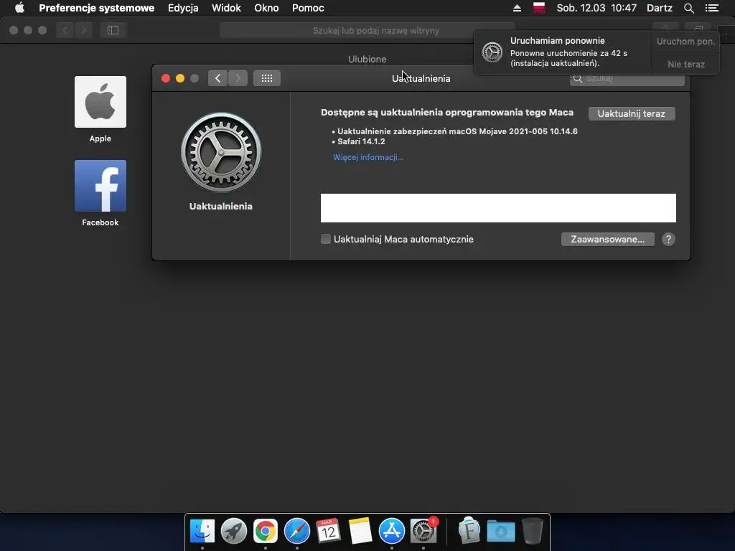Open Notes from the Dock
Image resolution: width=735 pixels, height=551 pixels.
(360, 532)
